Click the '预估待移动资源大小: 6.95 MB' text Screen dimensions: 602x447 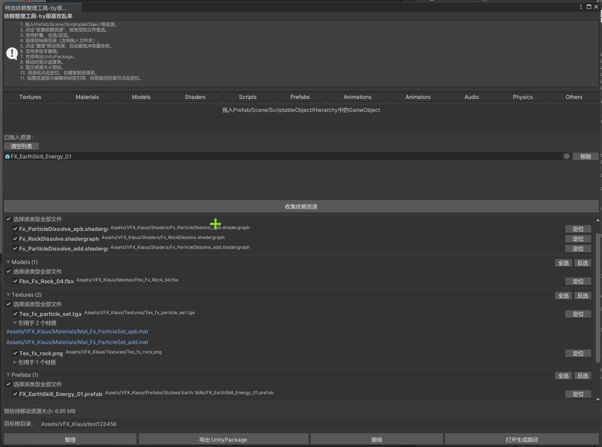(x=40, y=411)
